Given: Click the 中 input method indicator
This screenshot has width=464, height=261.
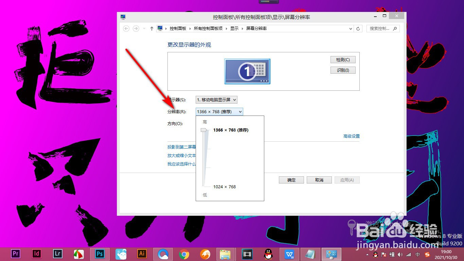Looking at the screenshot, I should pyautogui.click(x=418, y=254).
